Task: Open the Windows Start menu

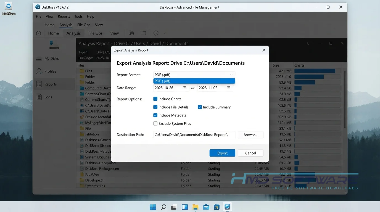Action: tap(153, 207)
